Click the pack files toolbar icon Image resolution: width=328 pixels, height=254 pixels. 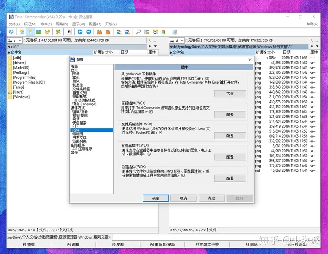(99, 32)
